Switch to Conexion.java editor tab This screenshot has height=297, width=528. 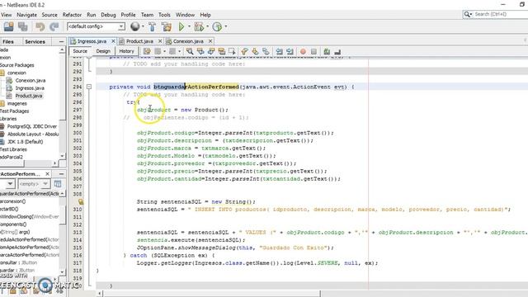pyautogui.click(x=188, y=41)
